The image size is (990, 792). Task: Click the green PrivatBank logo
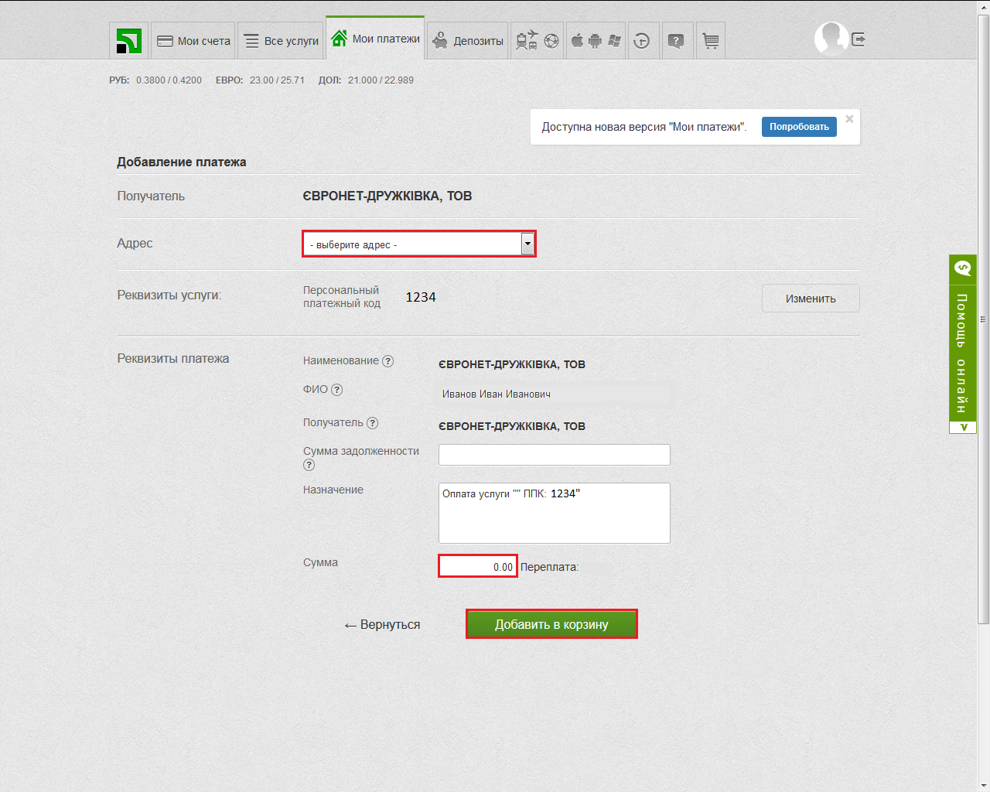tap(128, 41)
